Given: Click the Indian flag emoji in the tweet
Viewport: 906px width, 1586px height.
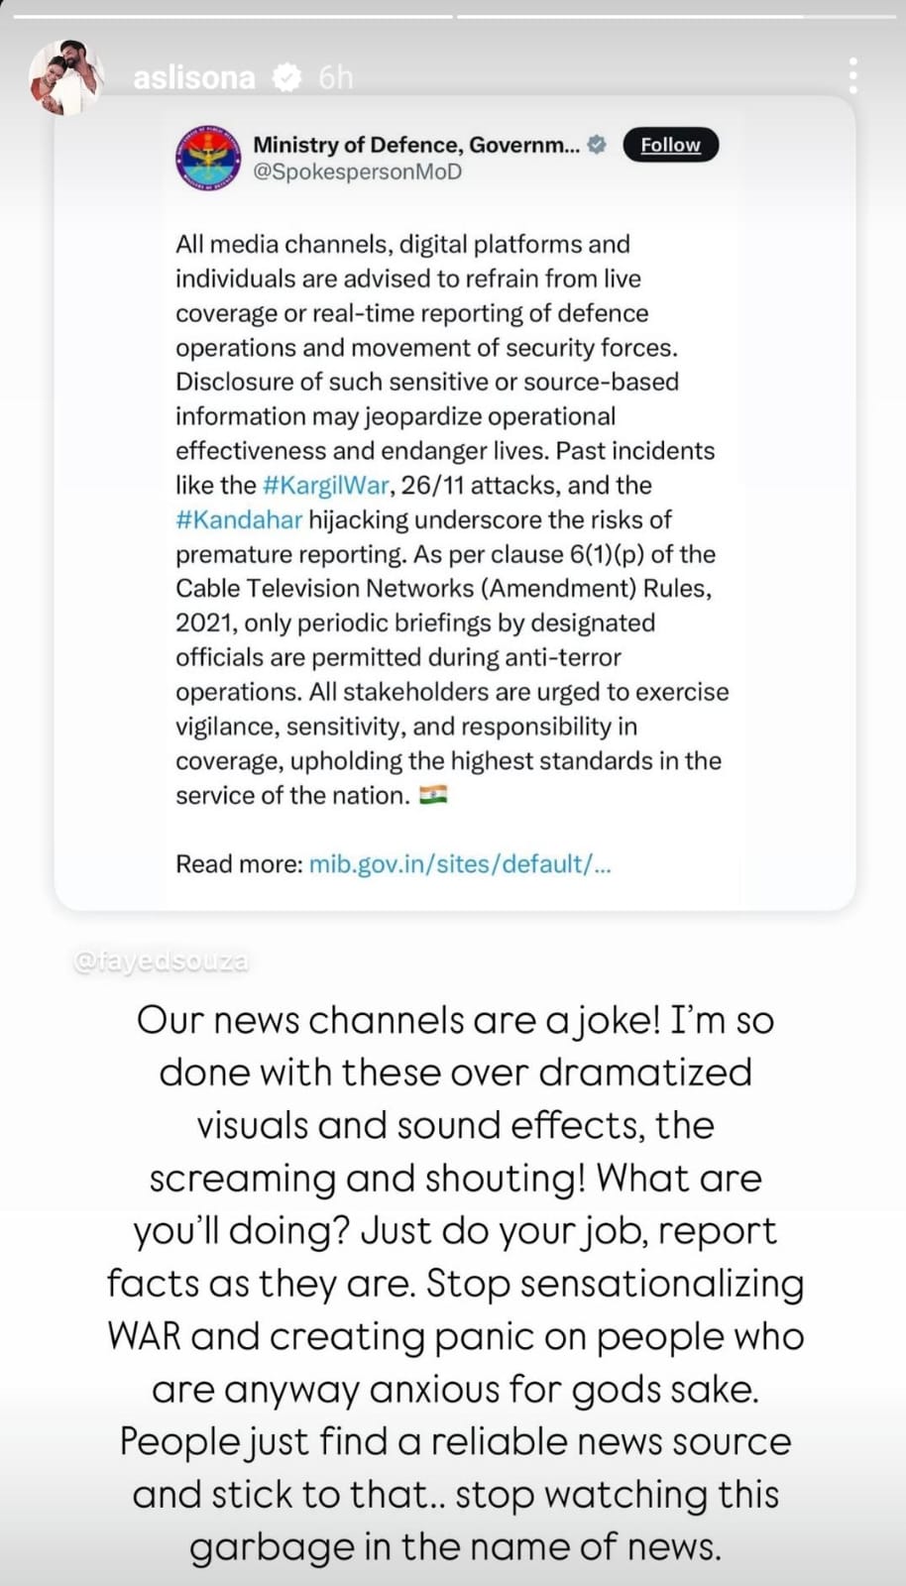Looking at the screenshot, I should tap(433, 795).
